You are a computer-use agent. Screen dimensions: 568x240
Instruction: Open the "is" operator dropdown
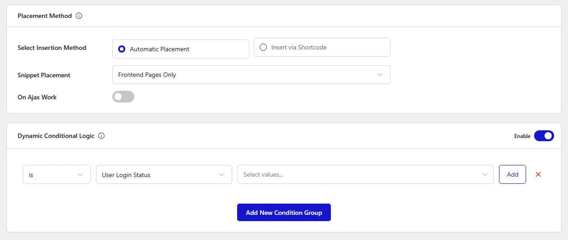click(57, 174)
